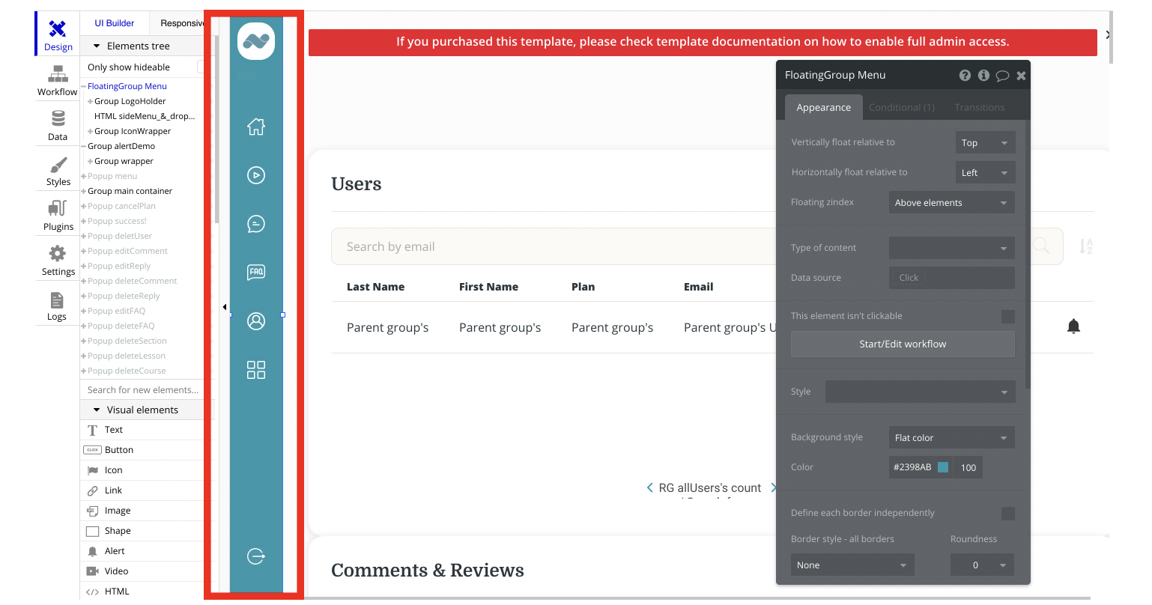Screen dimensions: 1152x605
Task: Open the Styles brush icon
Action: 58,165
